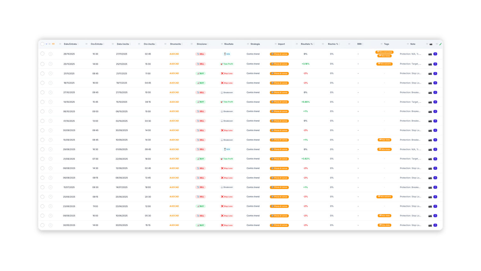Click the camera icon in the header row
The image size is (481, 271).
[x=431, y=44]
